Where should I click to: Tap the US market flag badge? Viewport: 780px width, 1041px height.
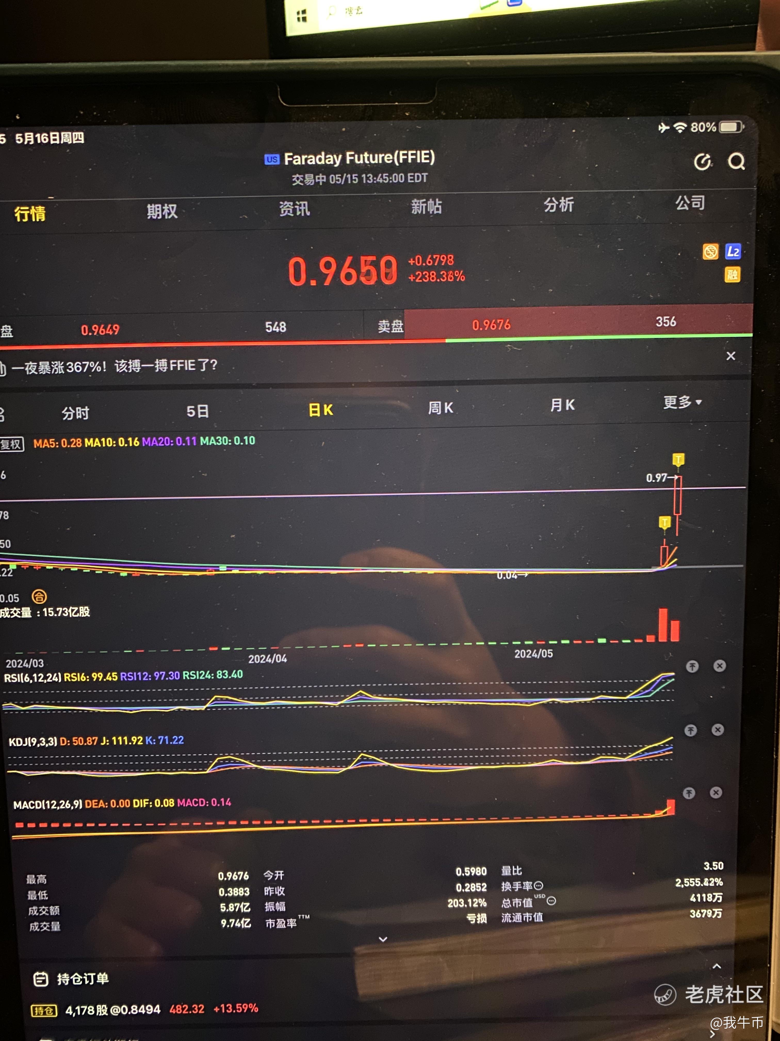(x=272, y=160)
